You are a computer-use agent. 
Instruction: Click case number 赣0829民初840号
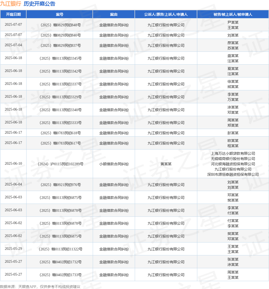(60, 35)
